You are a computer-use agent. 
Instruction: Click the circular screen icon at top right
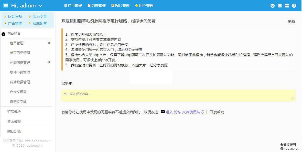(x=272, y=5)
